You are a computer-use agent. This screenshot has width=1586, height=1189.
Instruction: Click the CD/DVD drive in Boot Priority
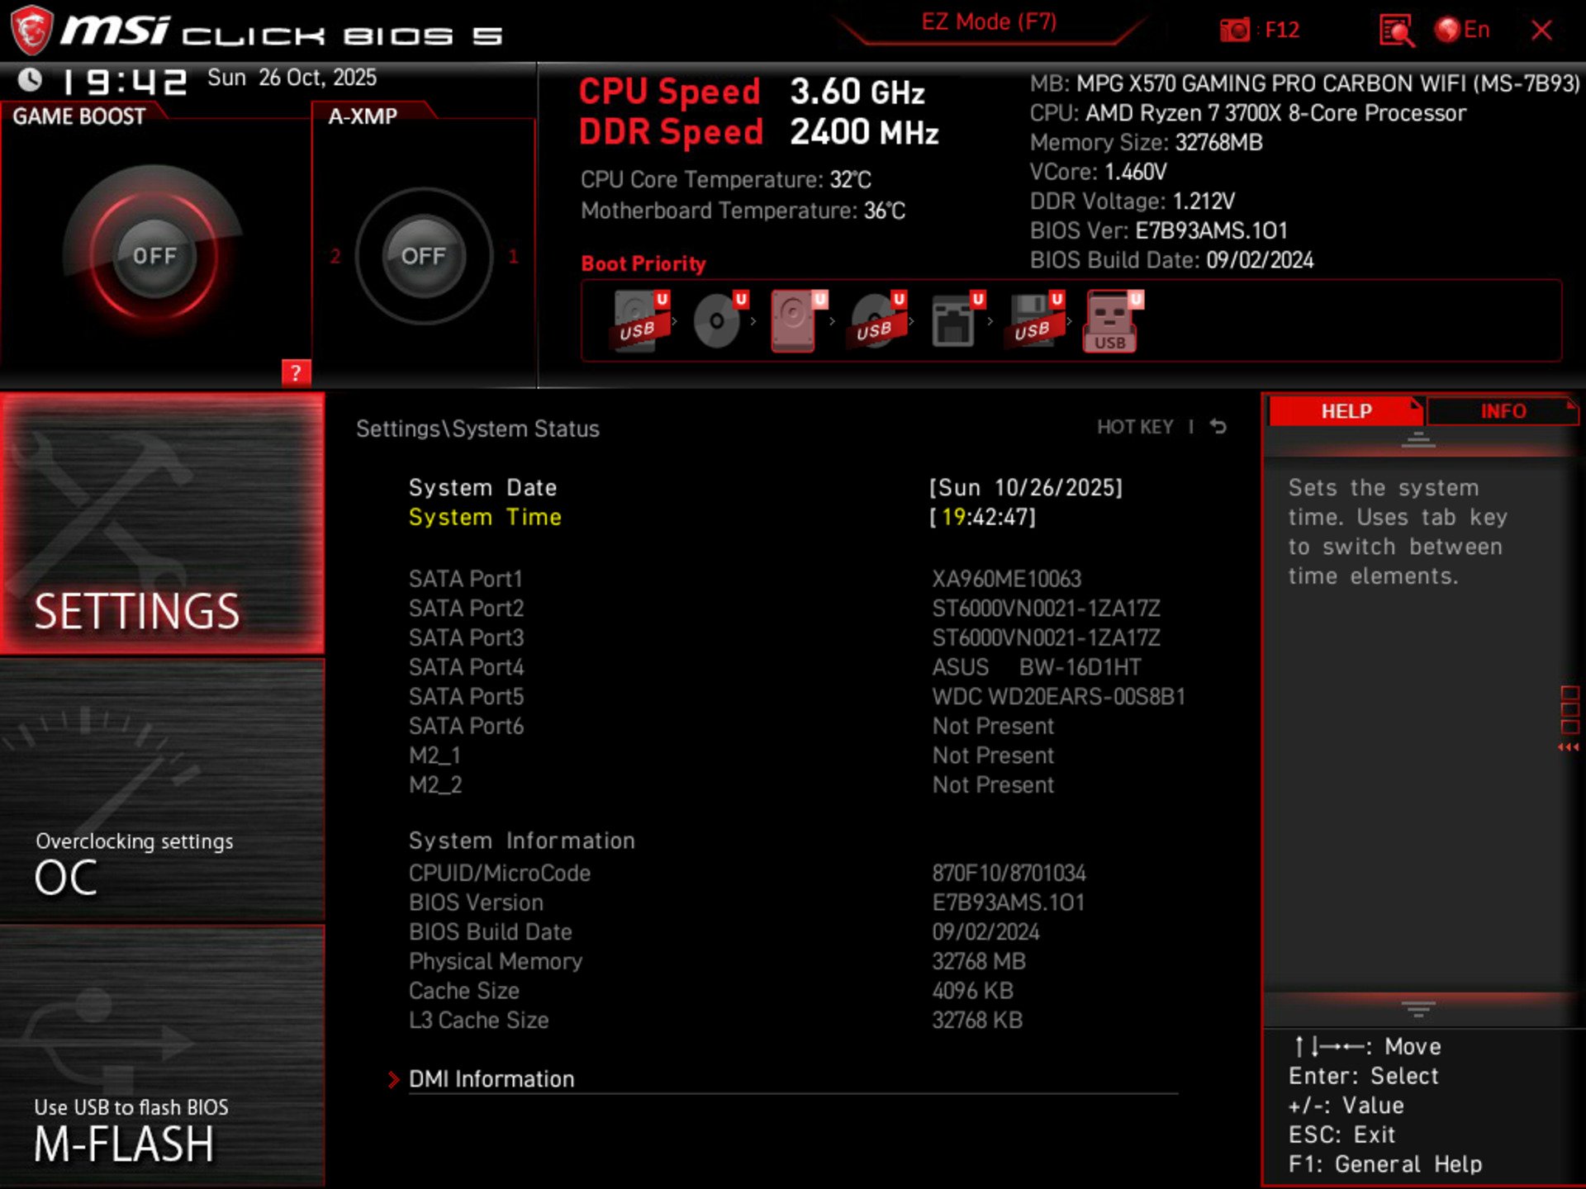tap(716, 320)
